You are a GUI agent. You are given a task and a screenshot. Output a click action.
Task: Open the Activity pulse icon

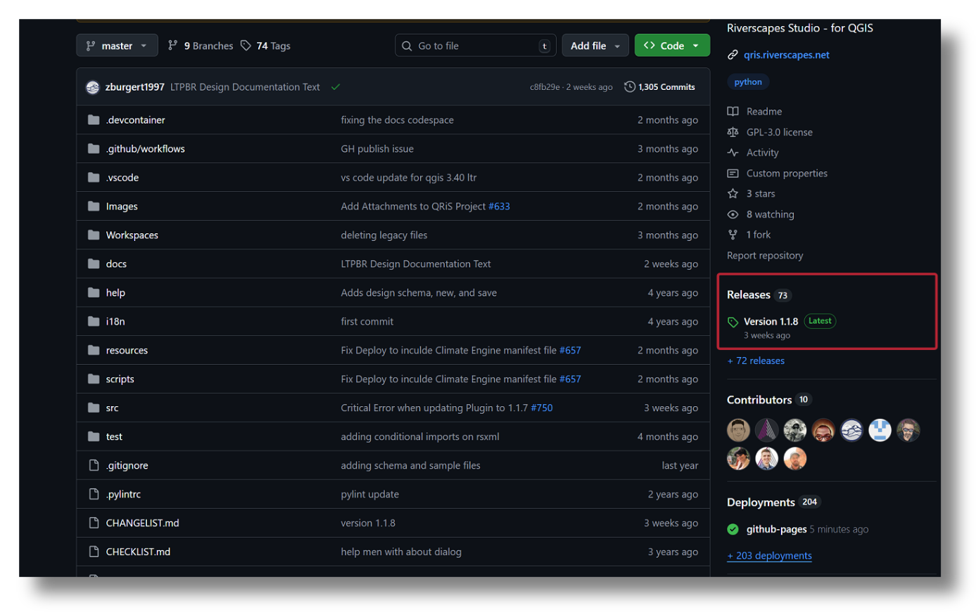733,152
